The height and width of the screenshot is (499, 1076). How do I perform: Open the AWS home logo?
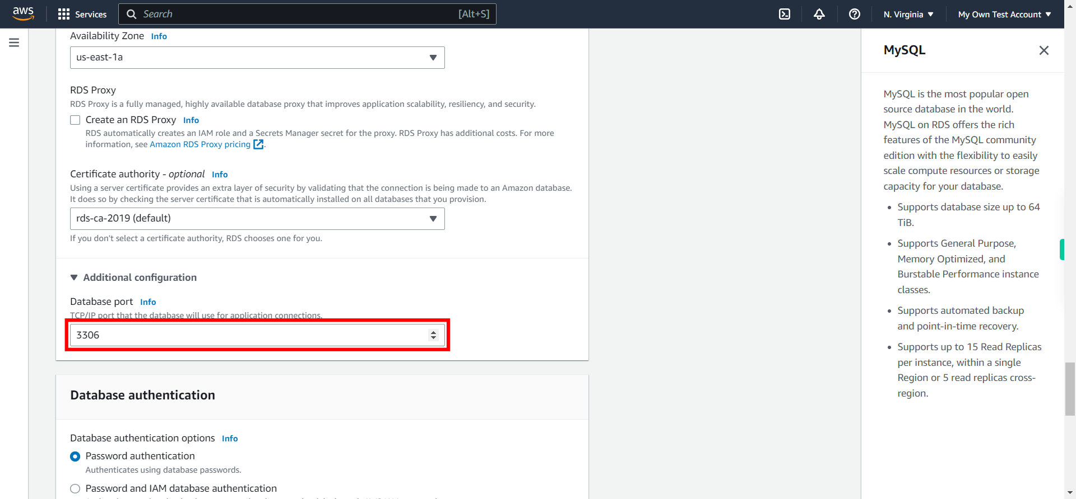pos(23,13)
